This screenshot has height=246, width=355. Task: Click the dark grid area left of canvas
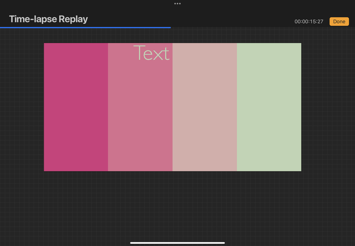tap(22, 111)
